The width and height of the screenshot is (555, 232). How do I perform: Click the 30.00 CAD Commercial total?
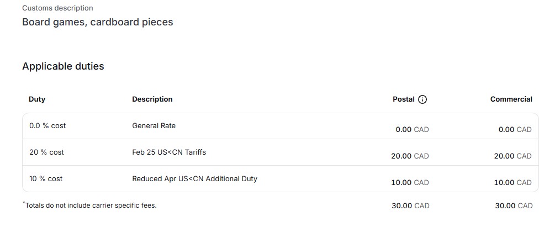[514, 205]
